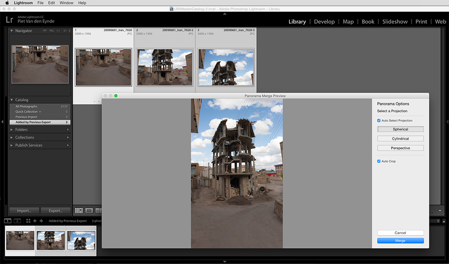Hide the right panel group arrow
Viewport: 449px width, 264px height.
point(447,122)
